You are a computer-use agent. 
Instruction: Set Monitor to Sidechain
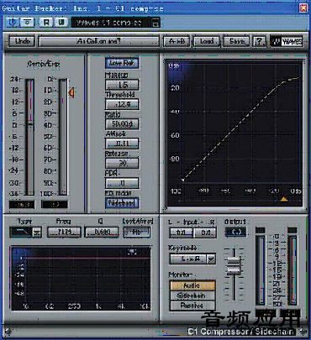(x=192, y=296)
